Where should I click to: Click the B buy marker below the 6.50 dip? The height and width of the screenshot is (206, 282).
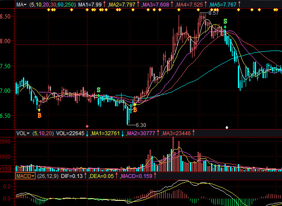click(39, 115)
